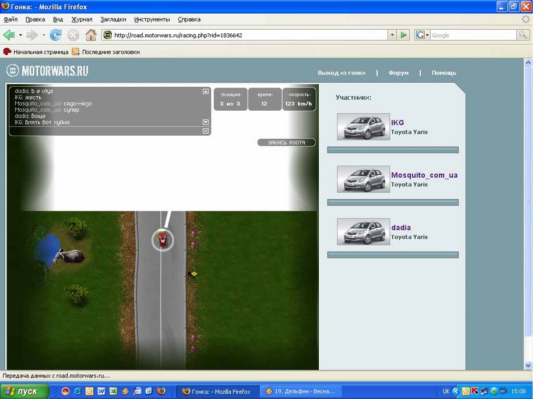Click the chat scroll-up arrow
Image resolution: width=542 pixels, height=399 pixels.
(x=206, y=91)
